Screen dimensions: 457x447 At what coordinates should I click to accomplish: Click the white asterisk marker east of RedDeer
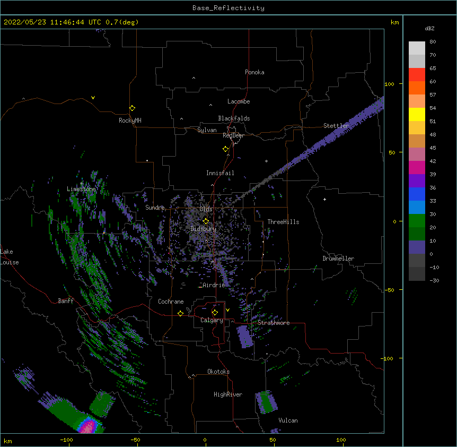point(266,161)
